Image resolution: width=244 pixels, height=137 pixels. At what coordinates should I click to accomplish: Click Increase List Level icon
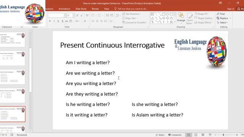click(x=111, y=15)
